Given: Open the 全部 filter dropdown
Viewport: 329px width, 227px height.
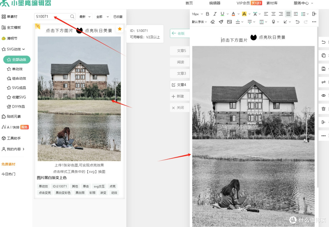Looking at the screenshot, I should pyautogui.click(x=102, y=16).
